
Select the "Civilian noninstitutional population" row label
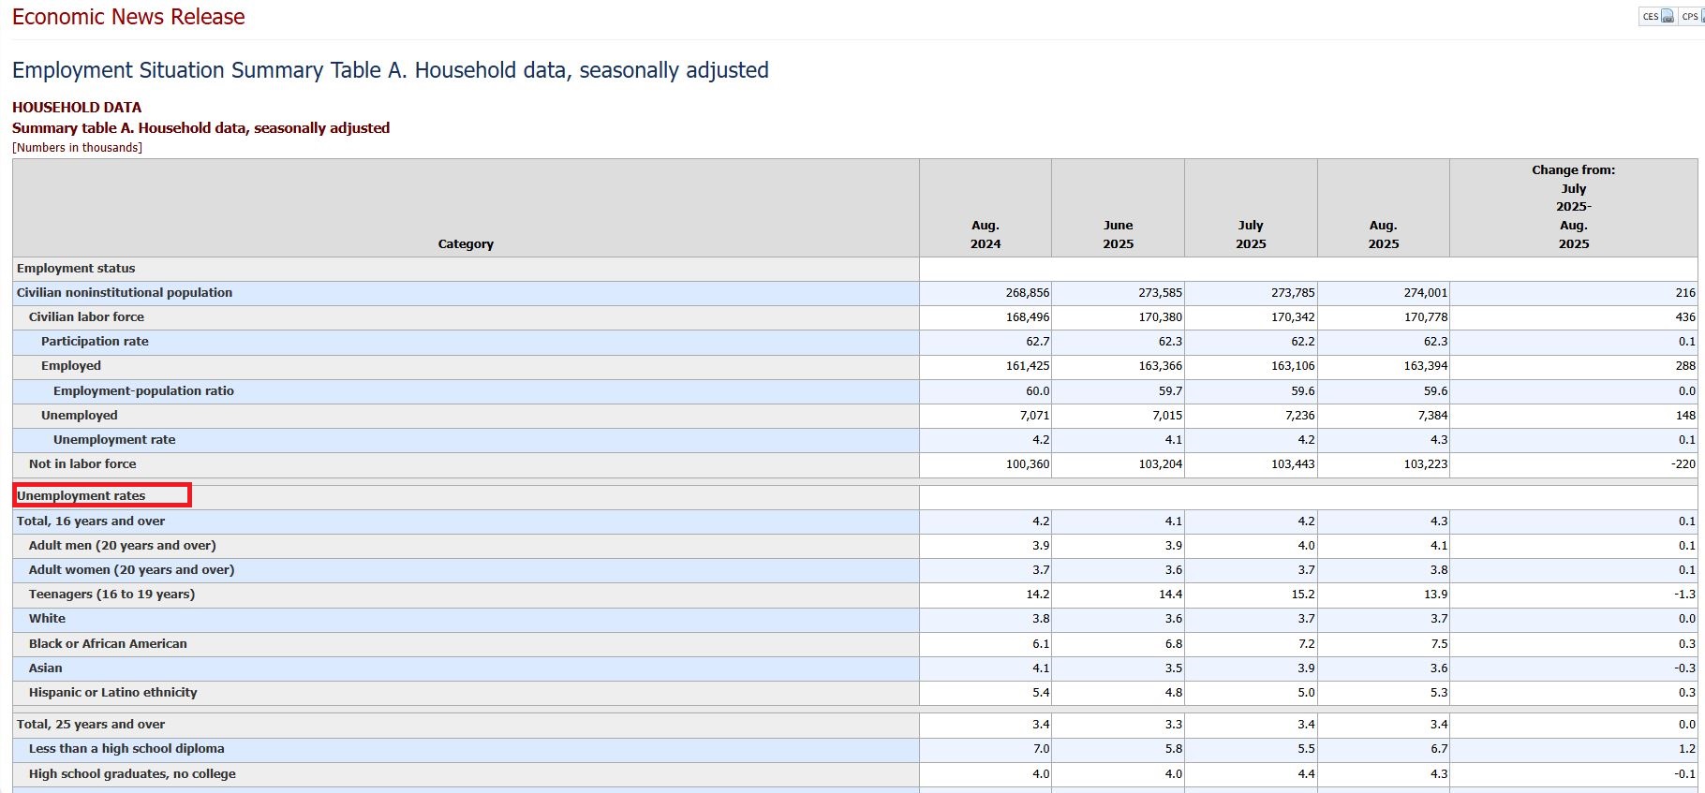point(125,293)
